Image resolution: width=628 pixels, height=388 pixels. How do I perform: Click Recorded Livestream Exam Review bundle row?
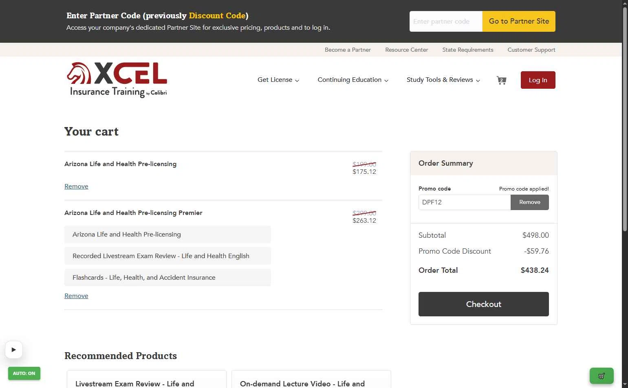(x=167, y=256)
